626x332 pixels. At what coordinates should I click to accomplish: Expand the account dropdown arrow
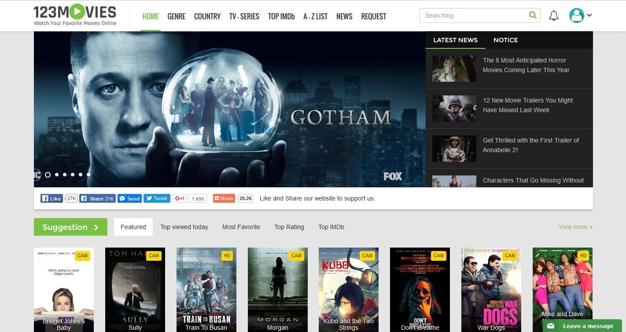[589, 15]
